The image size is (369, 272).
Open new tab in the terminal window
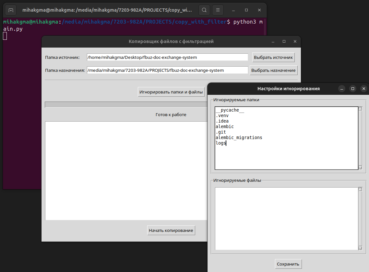click(11, 10)
